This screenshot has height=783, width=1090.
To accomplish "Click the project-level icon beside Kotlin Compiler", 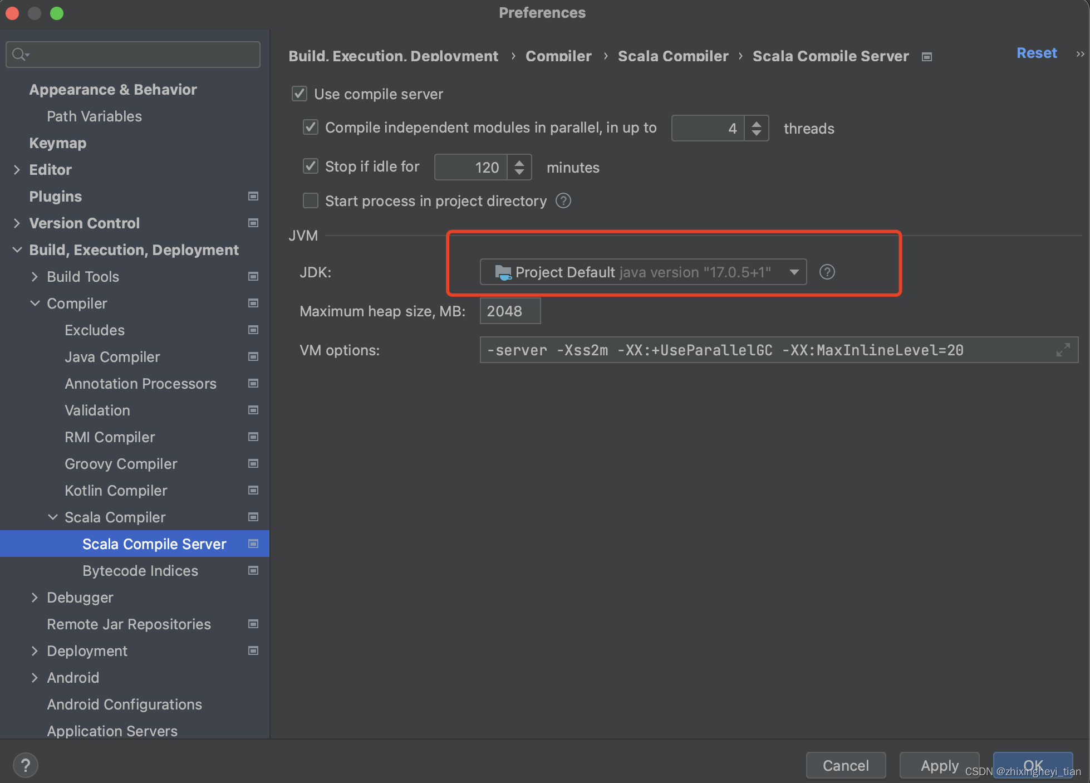I will point(253,490).
